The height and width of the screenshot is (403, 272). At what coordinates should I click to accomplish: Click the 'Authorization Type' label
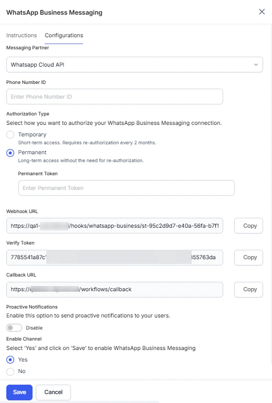click(28, 113)
